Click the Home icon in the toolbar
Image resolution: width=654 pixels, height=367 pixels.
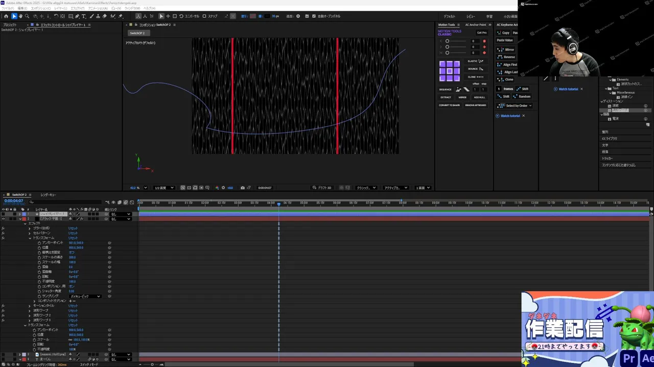point(6,16)
